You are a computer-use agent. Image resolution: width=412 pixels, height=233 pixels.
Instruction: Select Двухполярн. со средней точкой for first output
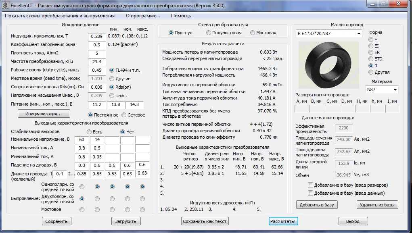tap(82, 199)
